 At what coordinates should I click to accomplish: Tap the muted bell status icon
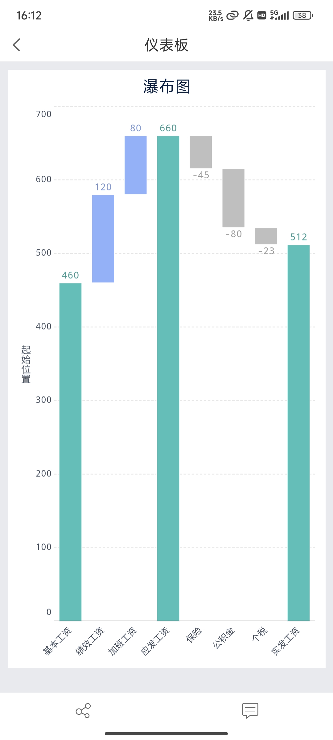click(x=248, y=15)
